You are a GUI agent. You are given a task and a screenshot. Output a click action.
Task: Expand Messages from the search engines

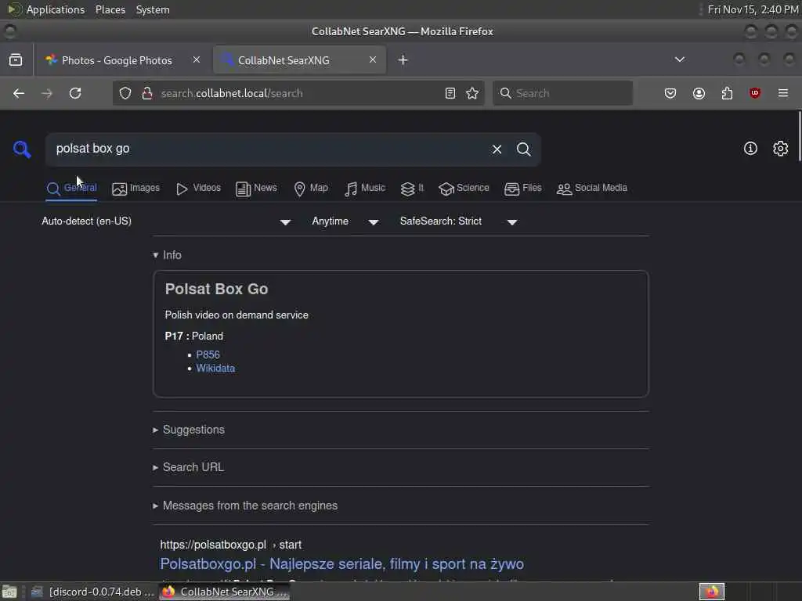point(245,506)
